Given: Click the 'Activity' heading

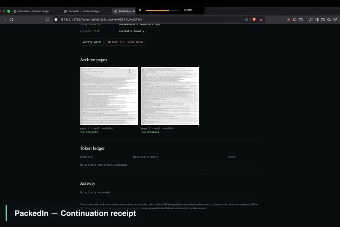Looking at the screenshot, I should 88,183.
